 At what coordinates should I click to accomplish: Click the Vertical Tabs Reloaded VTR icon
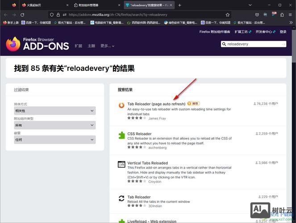pyautogui.click(x=121, y=164)
